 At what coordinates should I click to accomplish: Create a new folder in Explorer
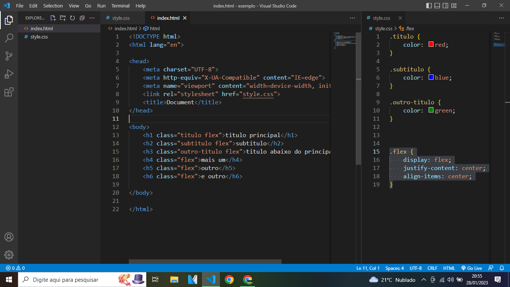(x=63, y=18)
